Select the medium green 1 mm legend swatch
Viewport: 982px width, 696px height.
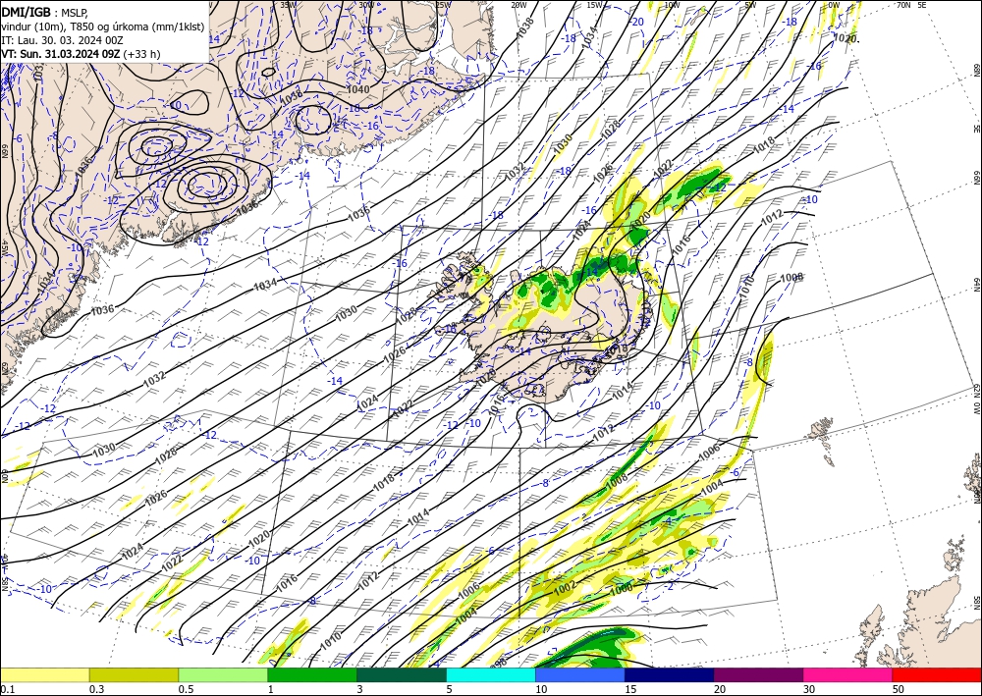312,674
